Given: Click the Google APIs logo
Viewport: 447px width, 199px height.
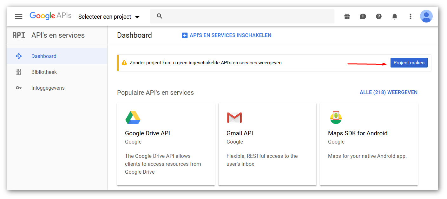Looking at the screenshot, I should [x=50, y=16].
